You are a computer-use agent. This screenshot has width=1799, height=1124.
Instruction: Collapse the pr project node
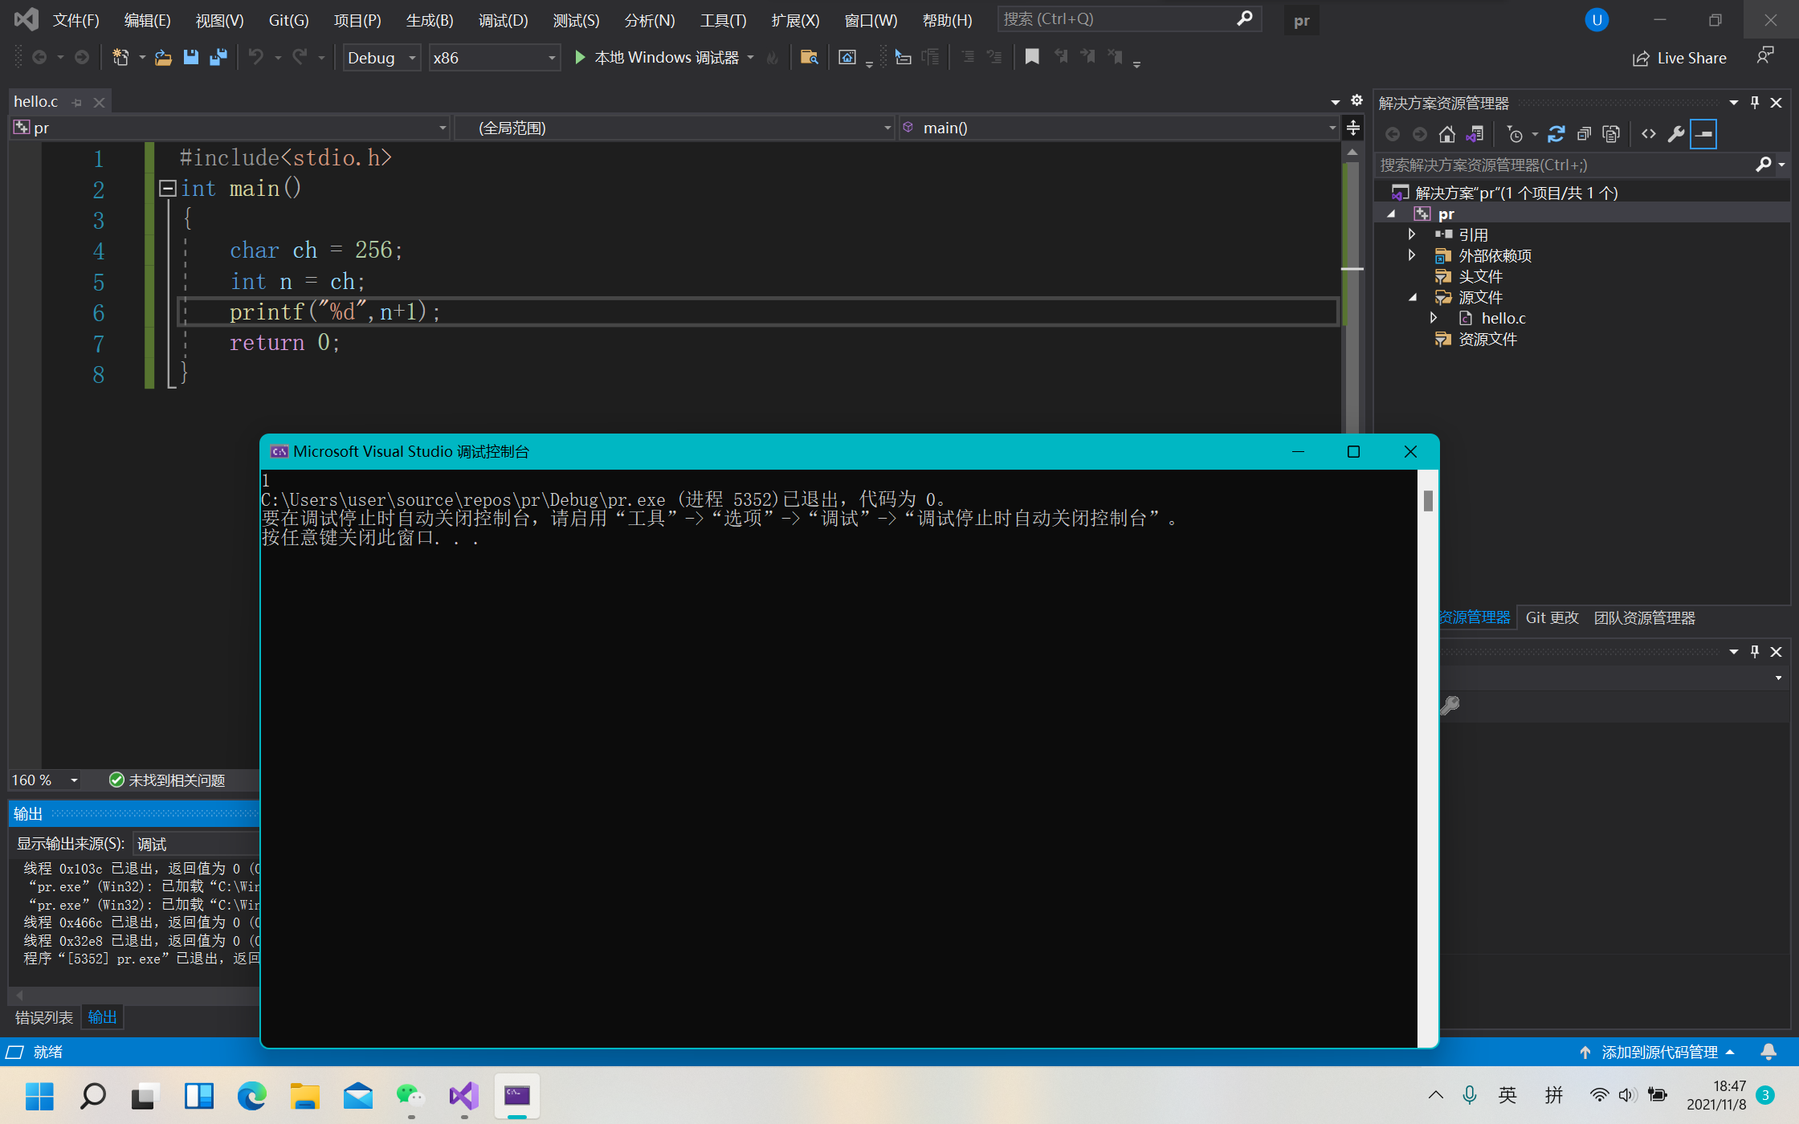point(1393,213)
